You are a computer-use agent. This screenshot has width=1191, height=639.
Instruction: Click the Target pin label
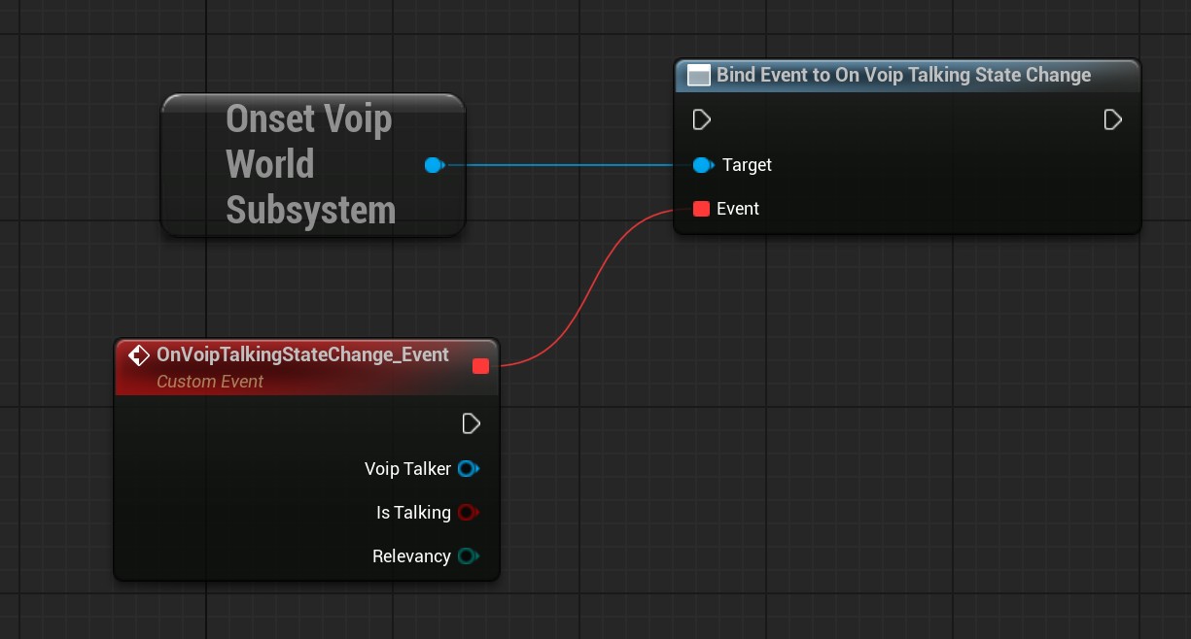coord(747,165)
